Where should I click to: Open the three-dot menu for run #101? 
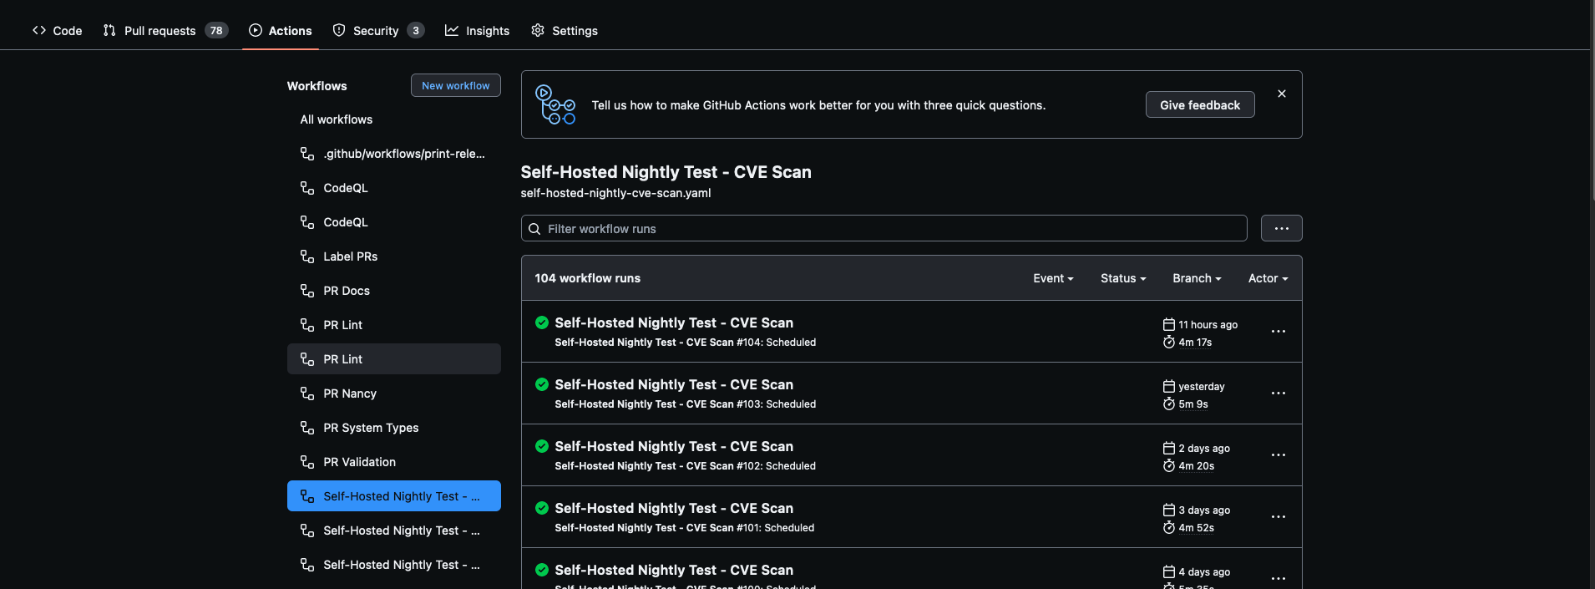(x=1278, y=517)
